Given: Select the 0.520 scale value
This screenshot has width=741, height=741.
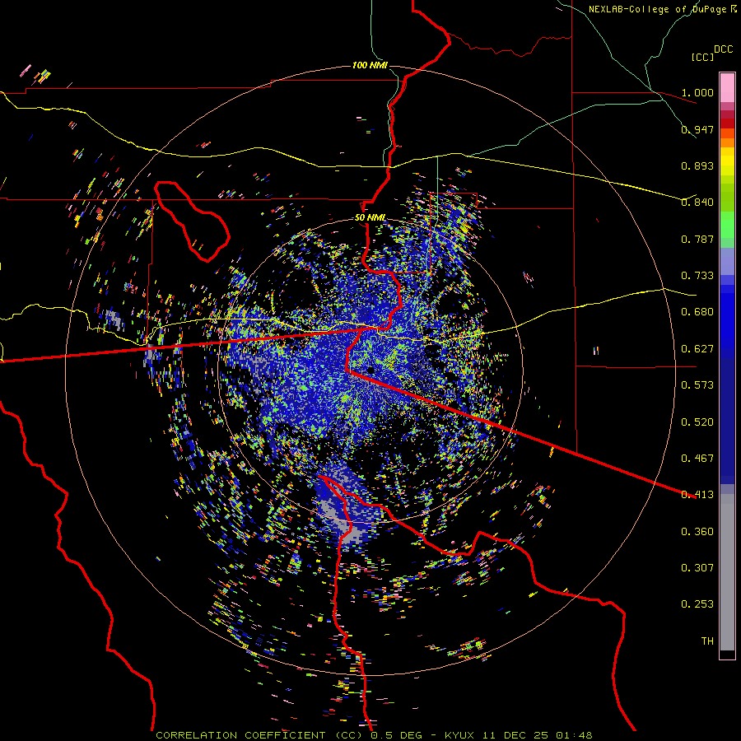Looking at the screenshot, I should pyautogui.click(x=697, y=422).
